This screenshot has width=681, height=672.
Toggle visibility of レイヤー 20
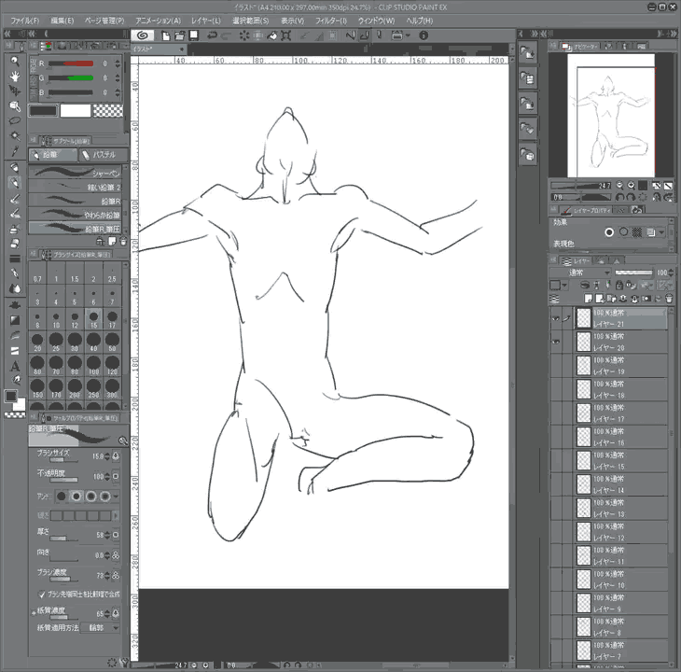point(554,342)
